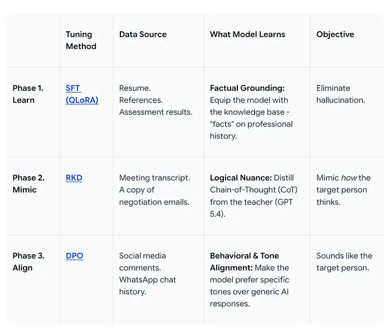Click the Data Source column header
The width and height of the screenshot is (390, 332).
point(144,35)
